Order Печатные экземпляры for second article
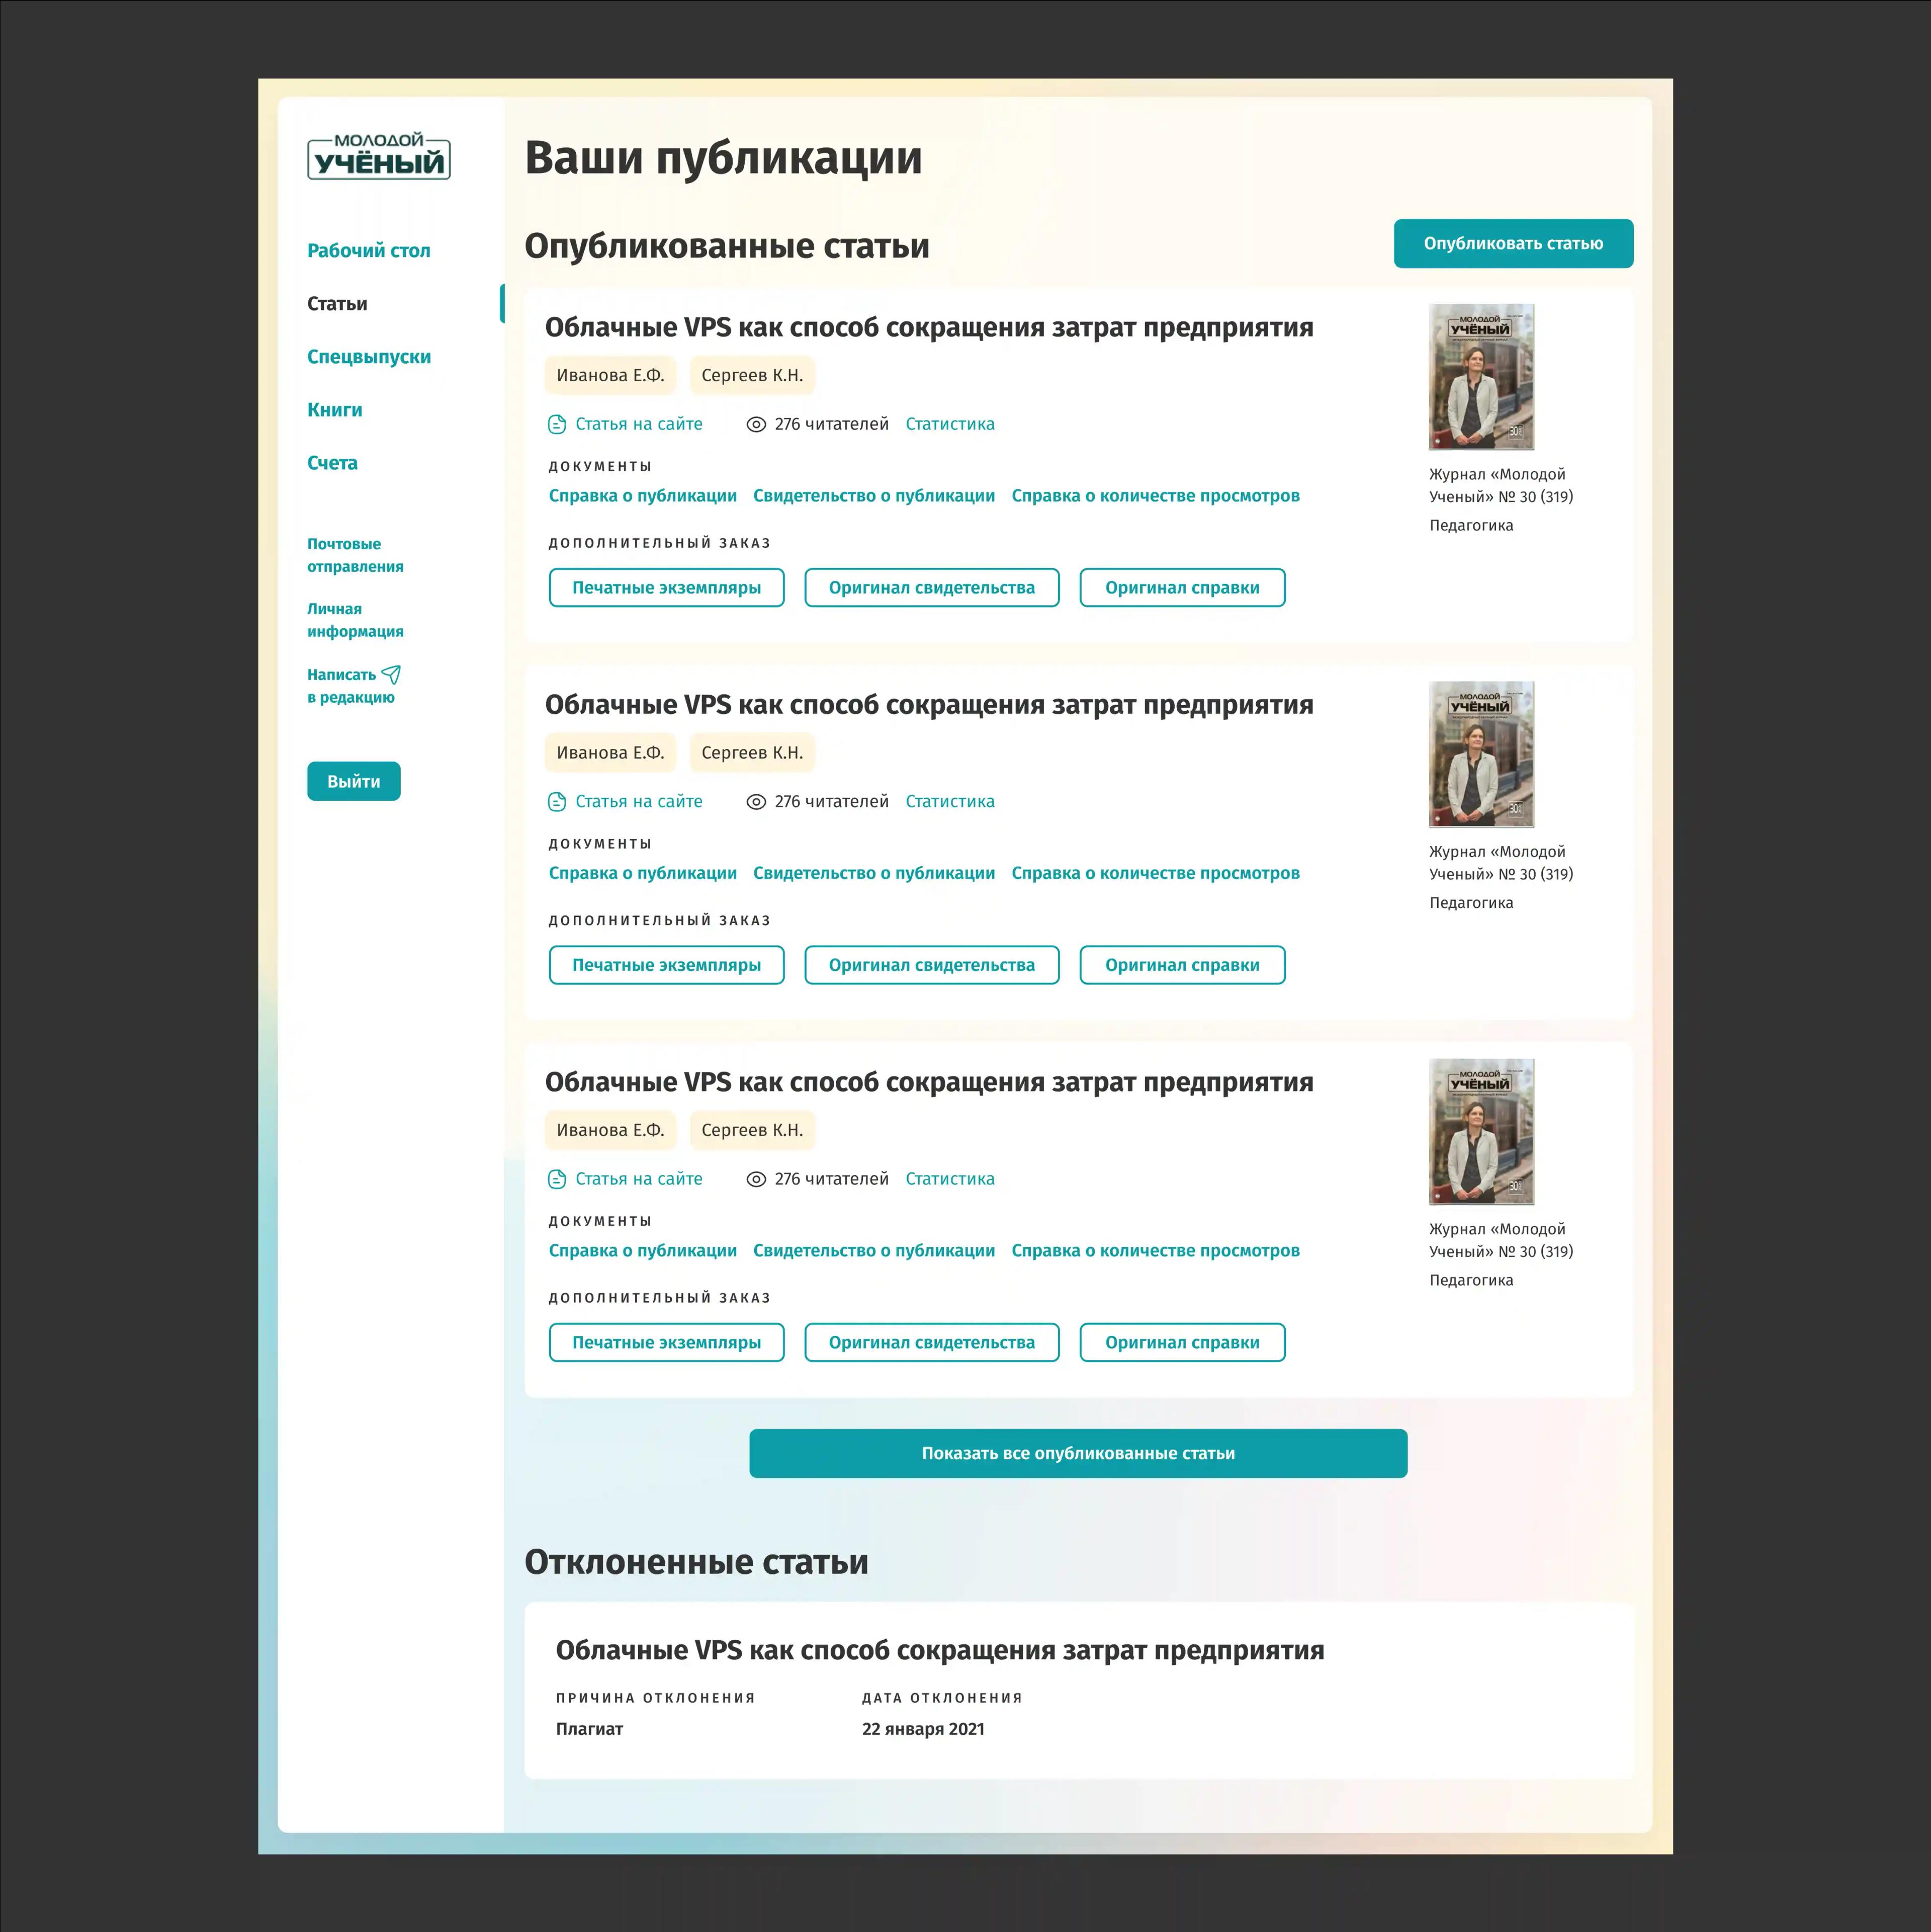Viewport: 1931px width, 1932px height. [667, 965]
